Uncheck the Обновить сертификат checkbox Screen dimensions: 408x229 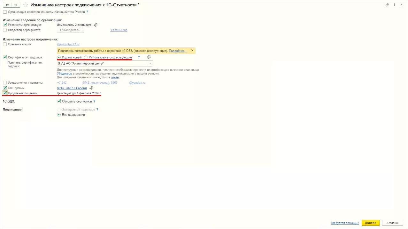tap(59, 101)
